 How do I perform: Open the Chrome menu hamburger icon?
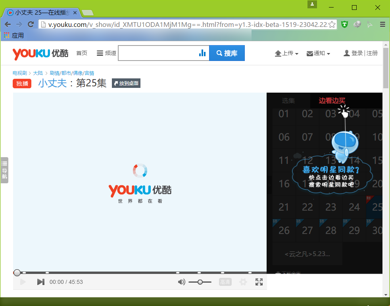click(382, 25)
